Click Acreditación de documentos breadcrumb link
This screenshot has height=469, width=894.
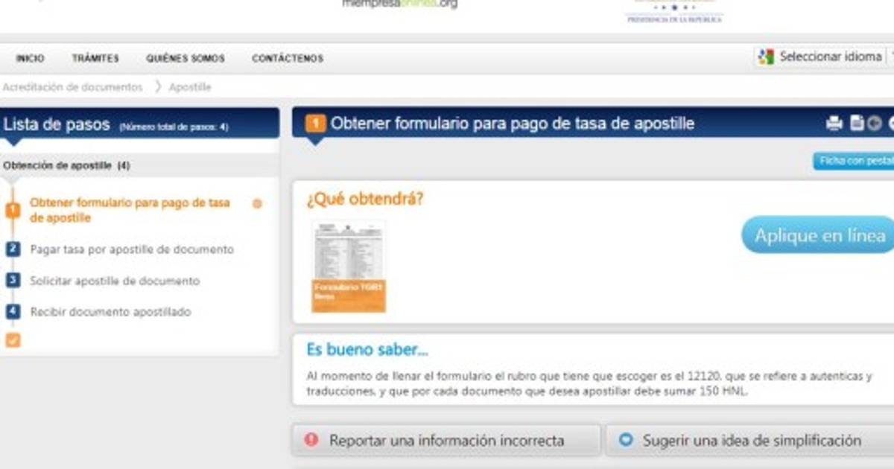click(72, 87)
